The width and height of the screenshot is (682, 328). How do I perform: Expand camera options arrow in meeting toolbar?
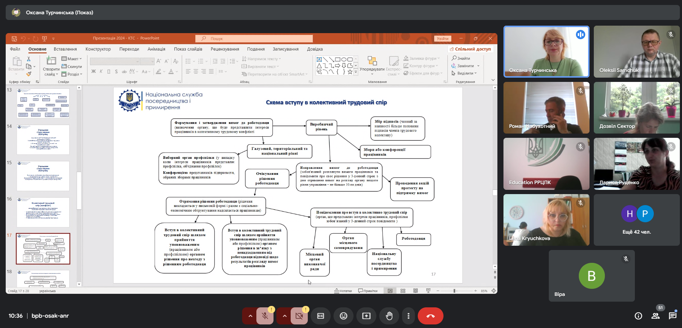pos(284,316)
